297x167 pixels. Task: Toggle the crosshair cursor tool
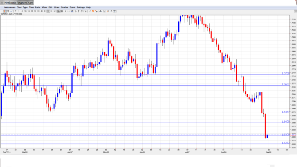[59, 11]
